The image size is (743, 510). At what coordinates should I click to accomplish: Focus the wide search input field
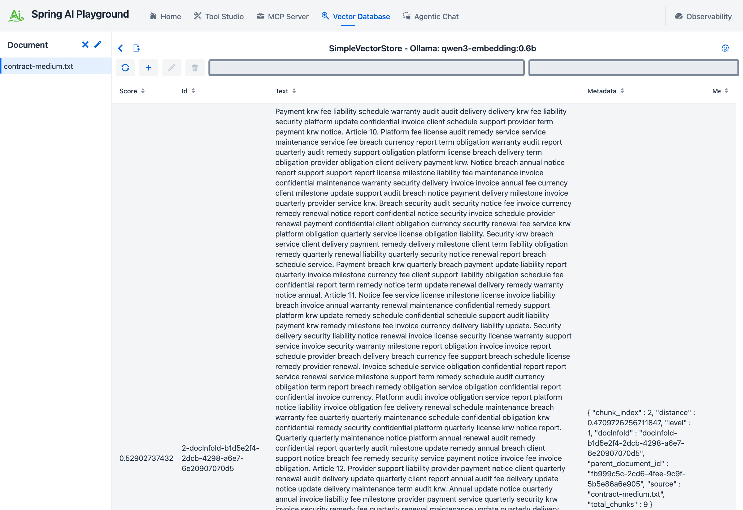coord(366,68)
